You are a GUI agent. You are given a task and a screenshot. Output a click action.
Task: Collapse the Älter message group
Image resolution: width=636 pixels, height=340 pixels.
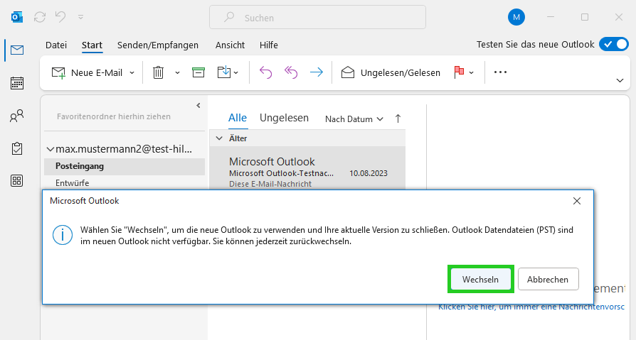pos(219,138)
